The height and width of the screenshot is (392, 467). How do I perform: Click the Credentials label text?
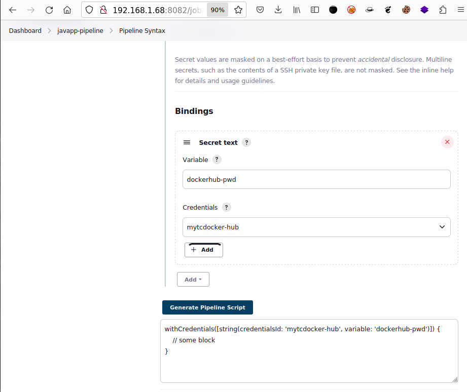200,207
